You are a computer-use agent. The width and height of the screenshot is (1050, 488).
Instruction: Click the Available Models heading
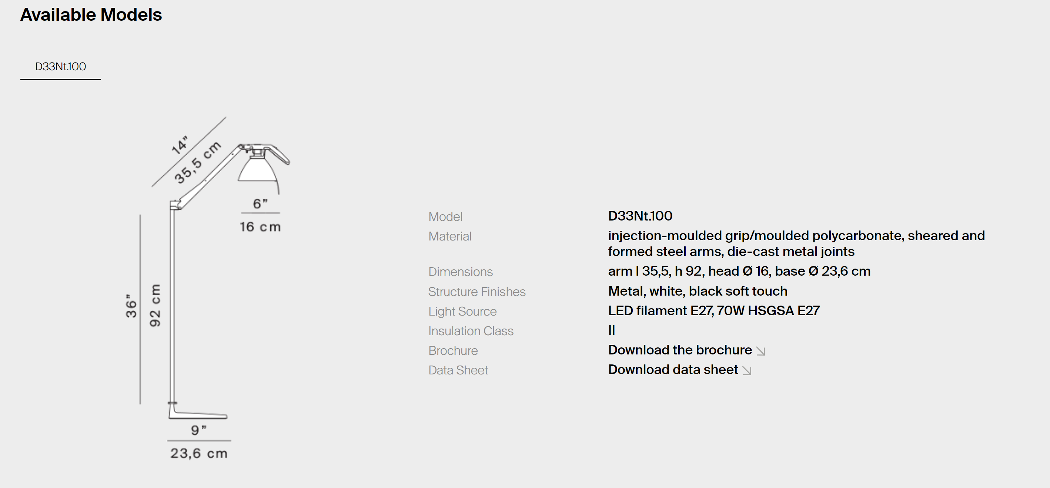[91, 15]
